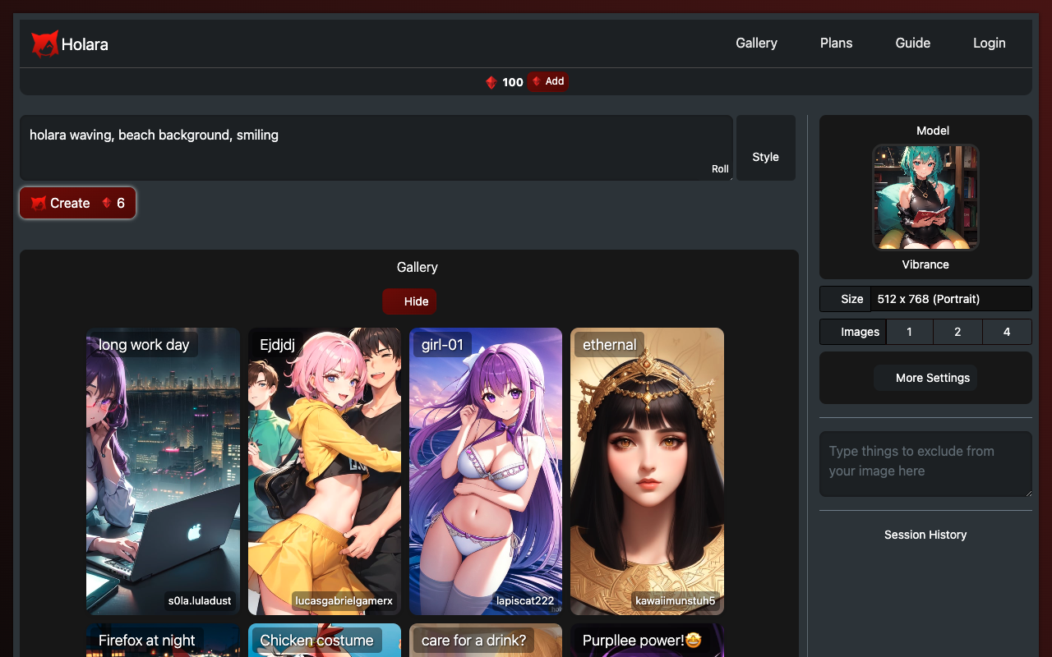Click the Holara fox logo icon
Viewport: 1052px width, 657px height.
coord(44,44)
